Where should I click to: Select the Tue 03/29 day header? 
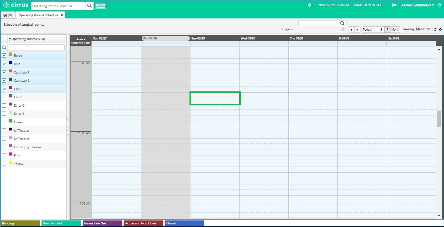point(198,38)
